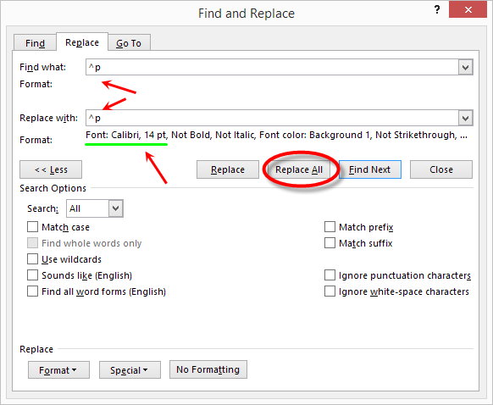
Task: Open the Format menu button
Action: pos(58,370)
